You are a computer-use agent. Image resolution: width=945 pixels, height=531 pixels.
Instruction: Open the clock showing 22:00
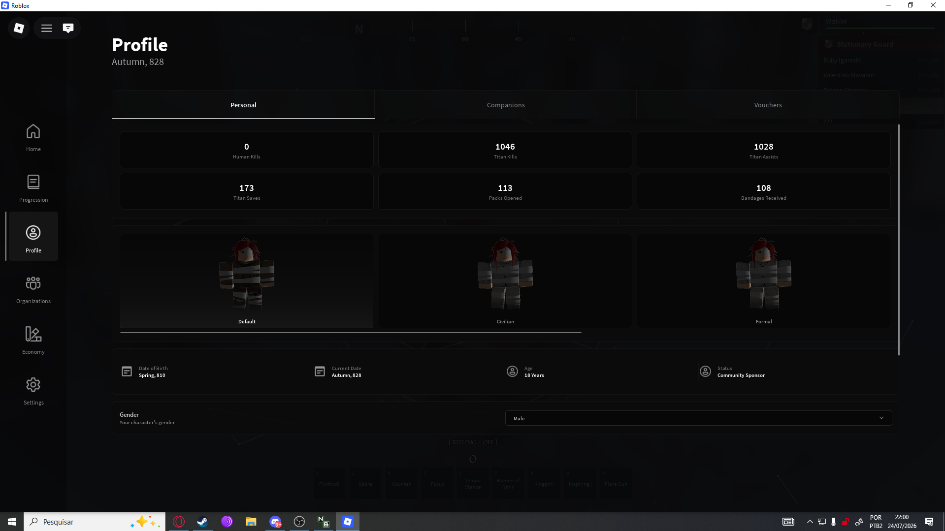tap(902, 522)
